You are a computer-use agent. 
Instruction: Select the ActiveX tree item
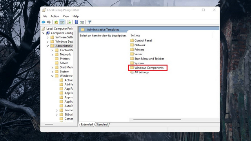(69, 80)
